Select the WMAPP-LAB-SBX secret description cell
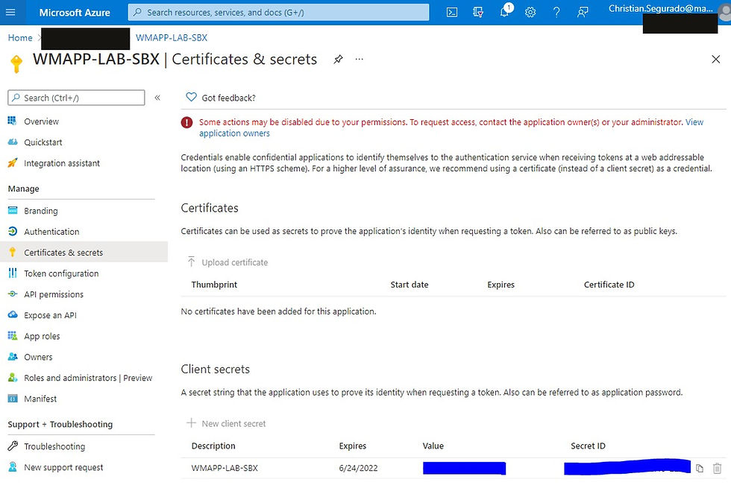731x491 pixels. pos(225,468)
